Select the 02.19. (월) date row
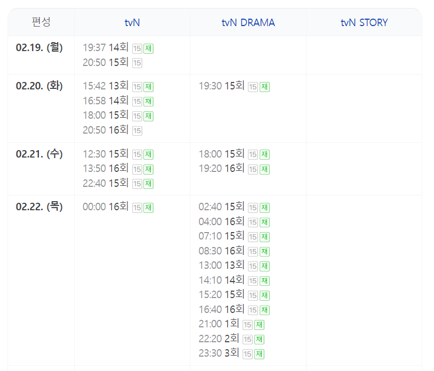 click(x=39, y=47)
